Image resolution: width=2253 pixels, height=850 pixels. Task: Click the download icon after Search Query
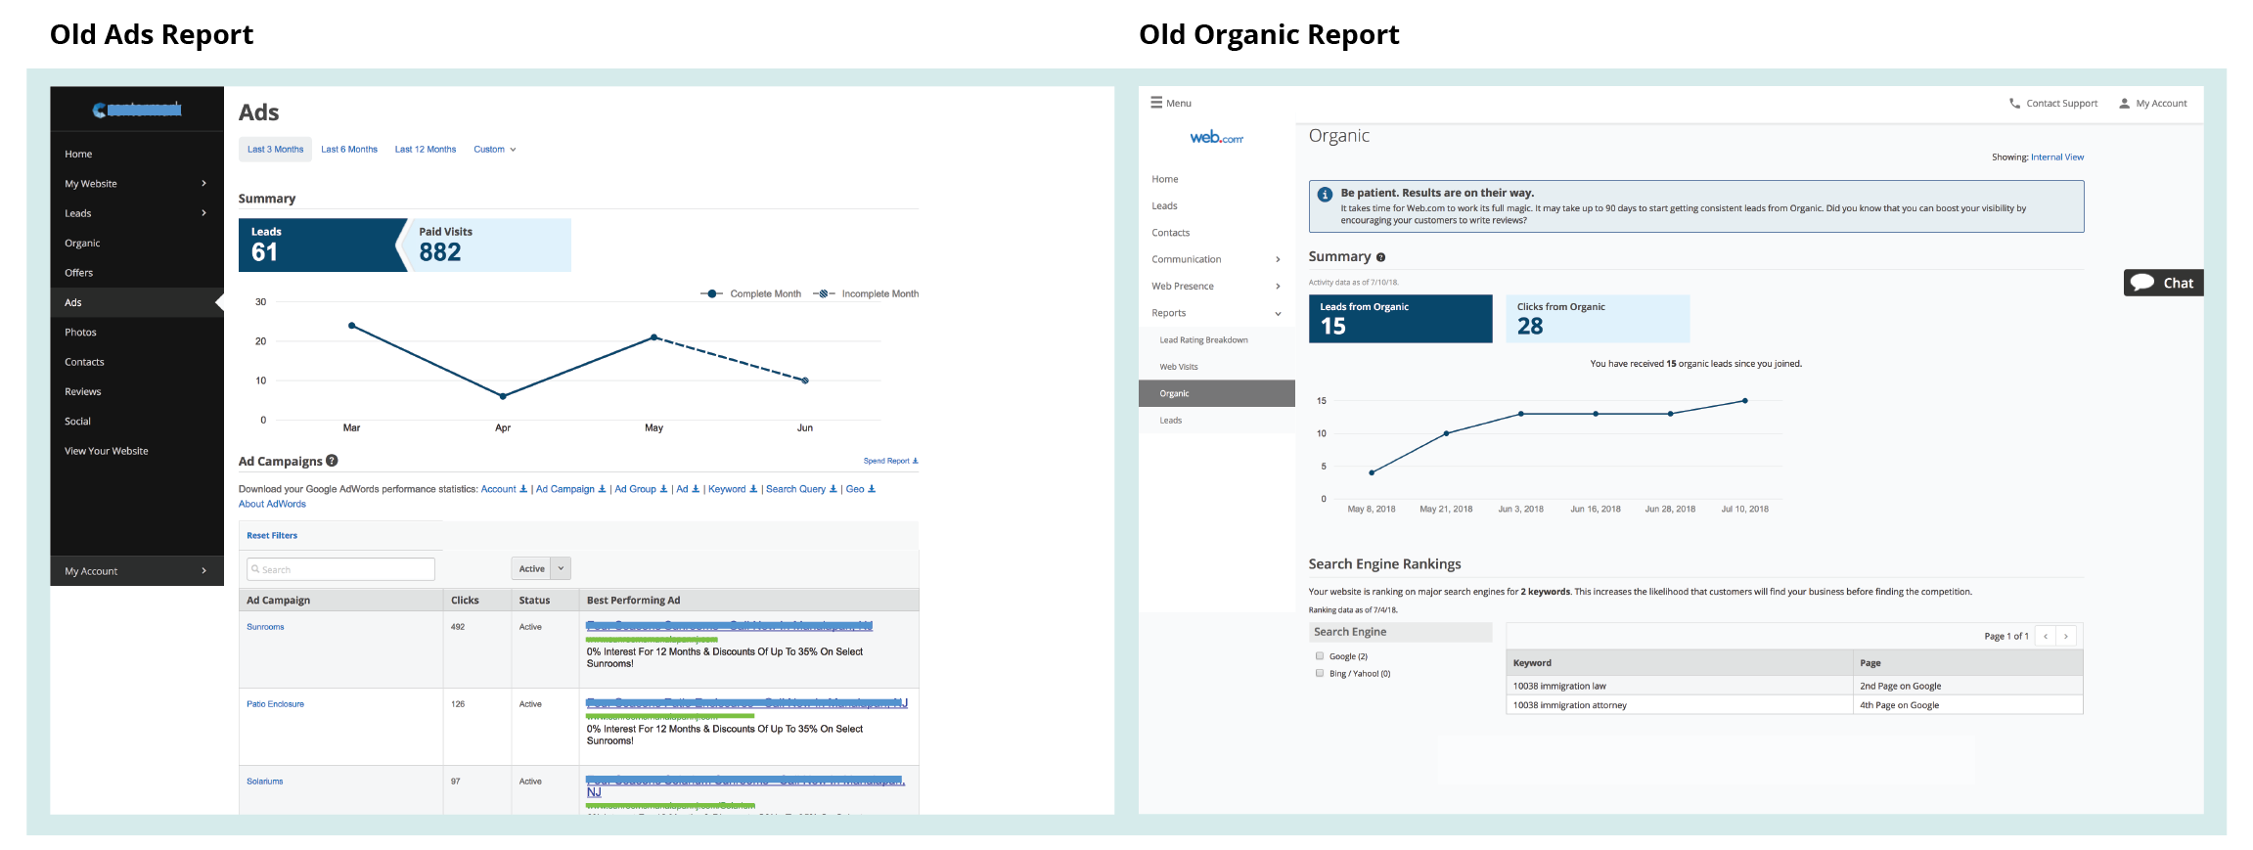pyautogui.click(x=833, y=489)
